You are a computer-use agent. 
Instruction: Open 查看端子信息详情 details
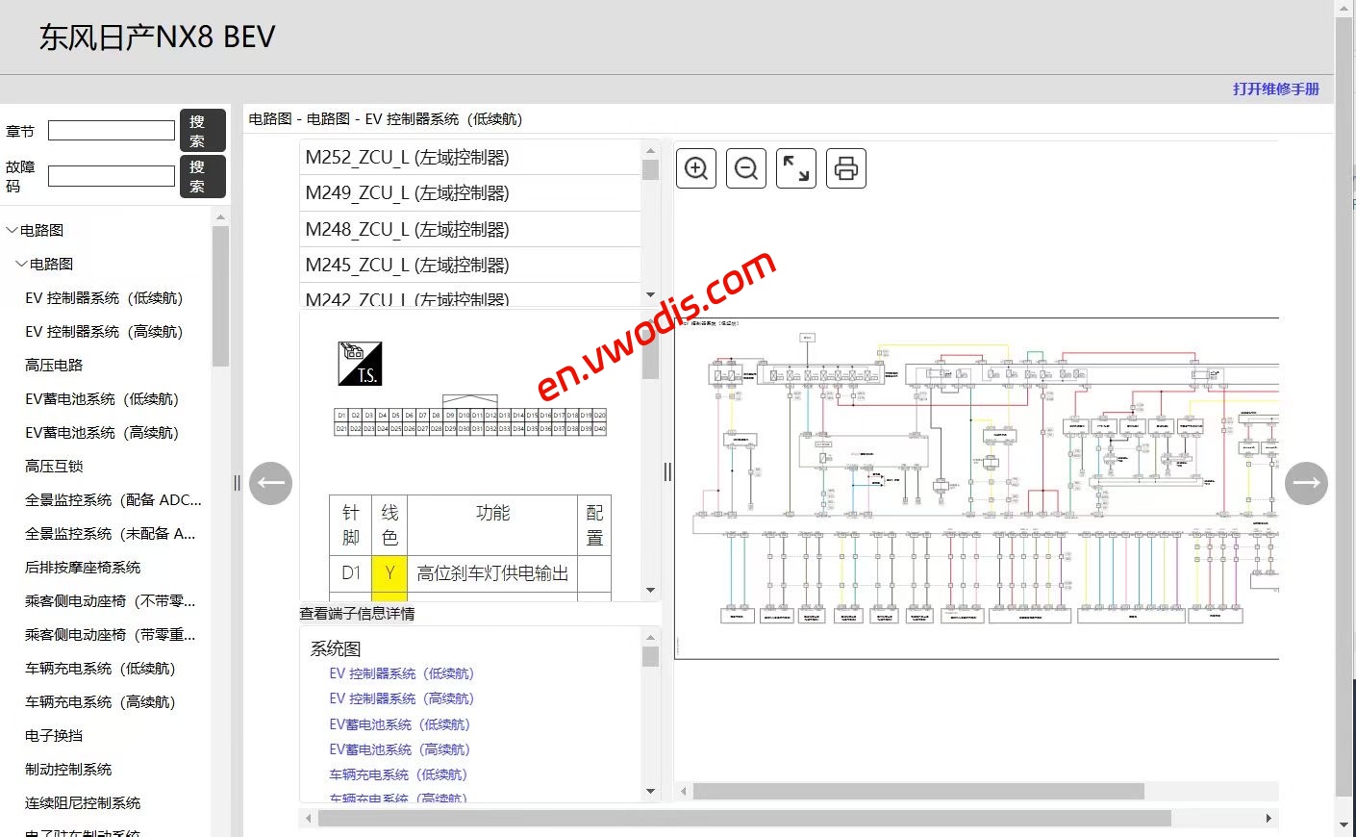[356, 613]
